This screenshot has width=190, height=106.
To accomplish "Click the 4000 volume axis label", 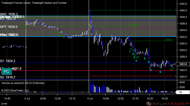I will pos(182,82).
